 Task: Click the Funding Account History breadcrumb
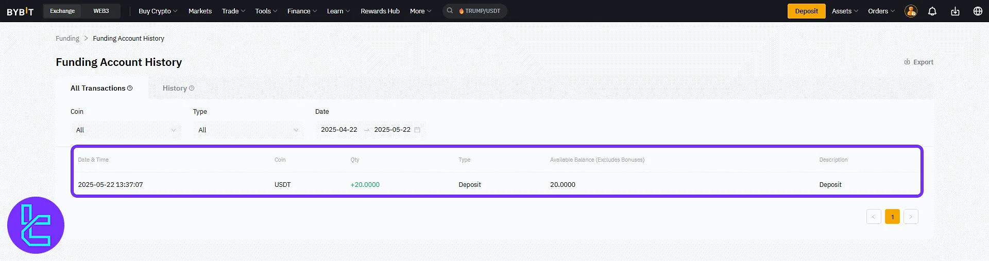coord(128,38)
